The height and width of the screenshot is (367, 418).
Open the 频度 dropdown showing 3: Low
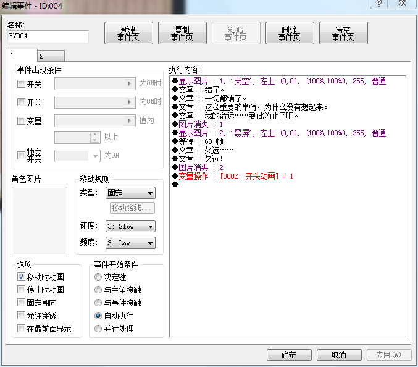(x=130, y=243)
